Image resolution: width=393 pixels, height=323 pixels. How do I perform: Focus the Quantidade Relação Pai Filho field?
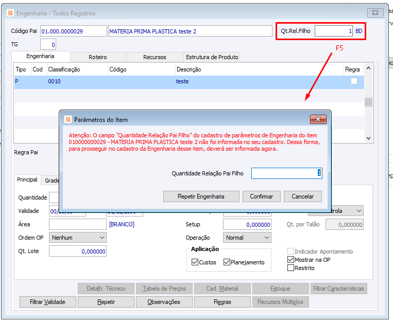(287, 173)
